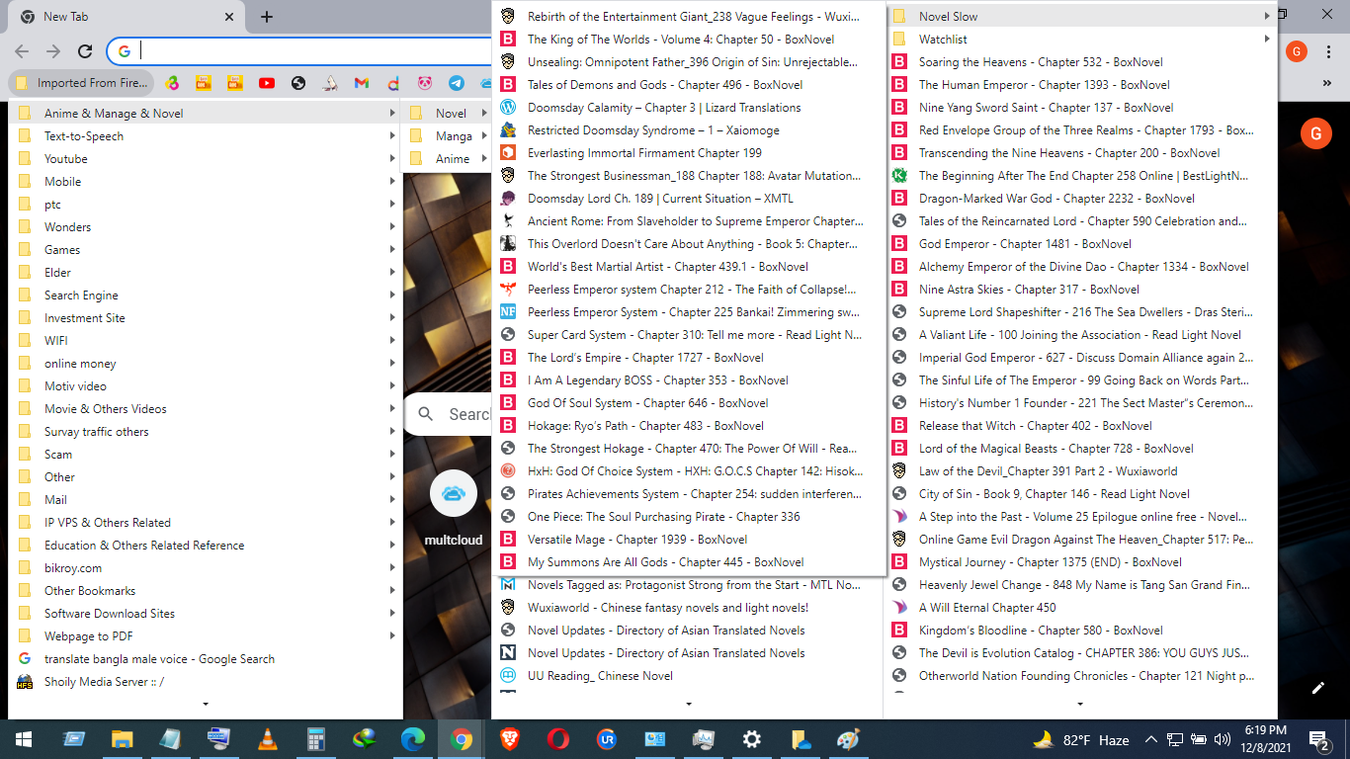1350x759 pixels.
Task: Open Soaring the Heavens Chapter 532 bookmark
Action: [1080, 62]
